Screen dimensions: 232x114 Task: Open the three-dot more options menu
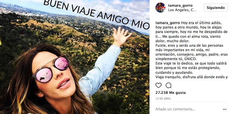click(x=225, y=109)
